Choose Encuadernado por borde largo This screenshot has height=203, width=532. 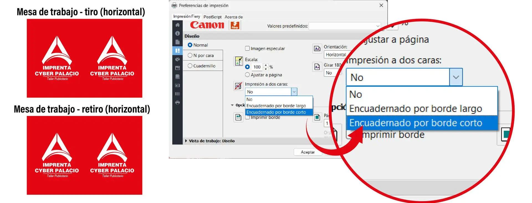(279, 106)
